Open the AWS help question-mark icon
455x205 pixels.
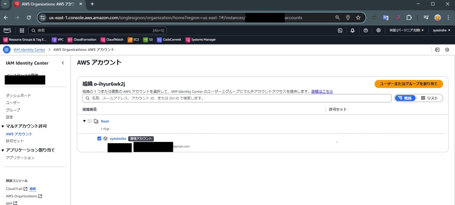point(366,31)
